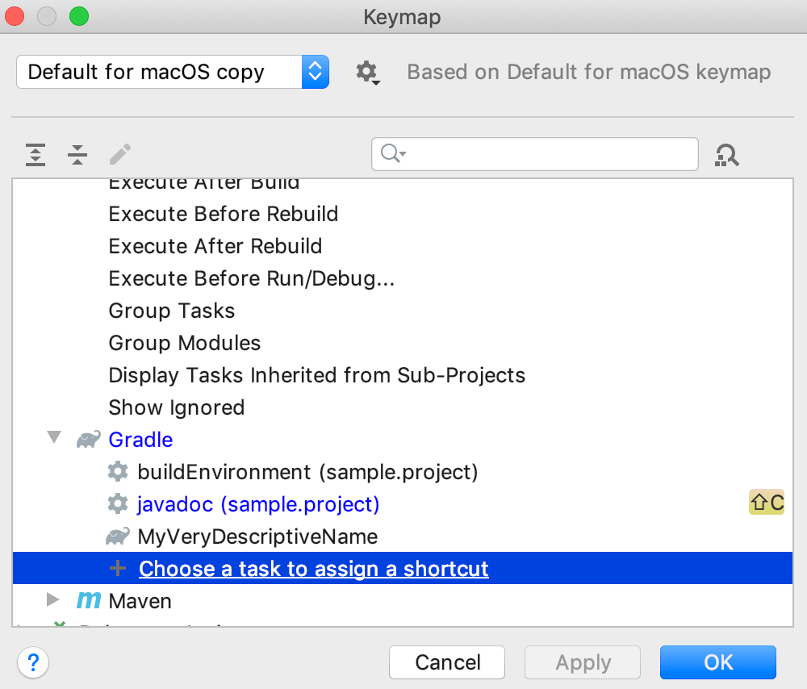Cancel the Keymap dialog
The width and height of the screenshot is (807, 689).
pos(446,662)
